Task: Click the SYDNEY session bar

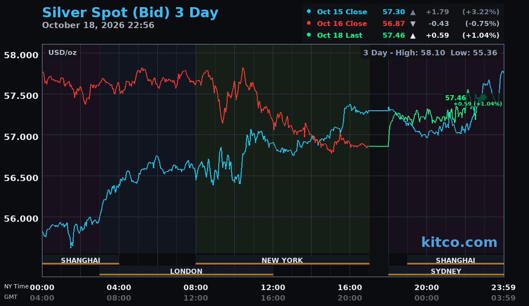Action: point(446,271)
